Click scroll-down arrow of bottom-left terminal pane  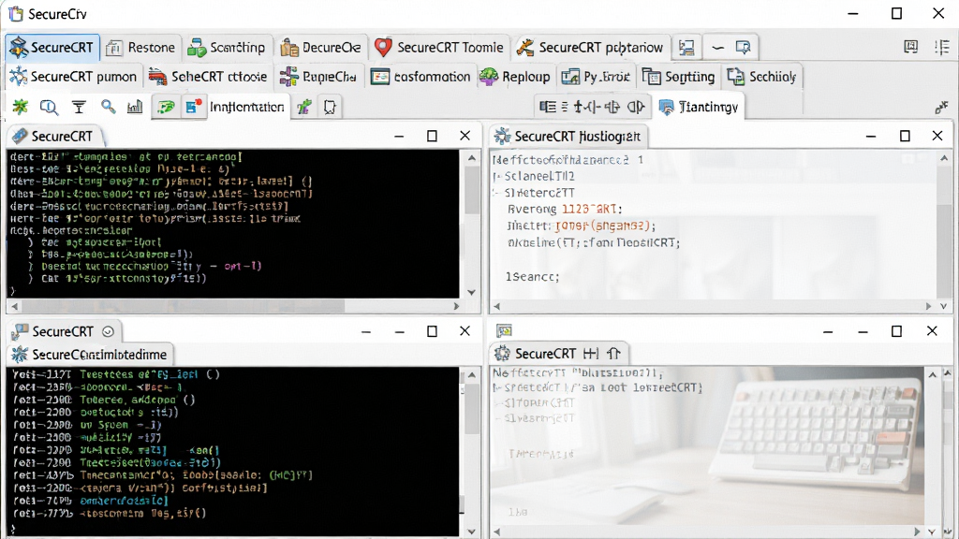(472, 532)
